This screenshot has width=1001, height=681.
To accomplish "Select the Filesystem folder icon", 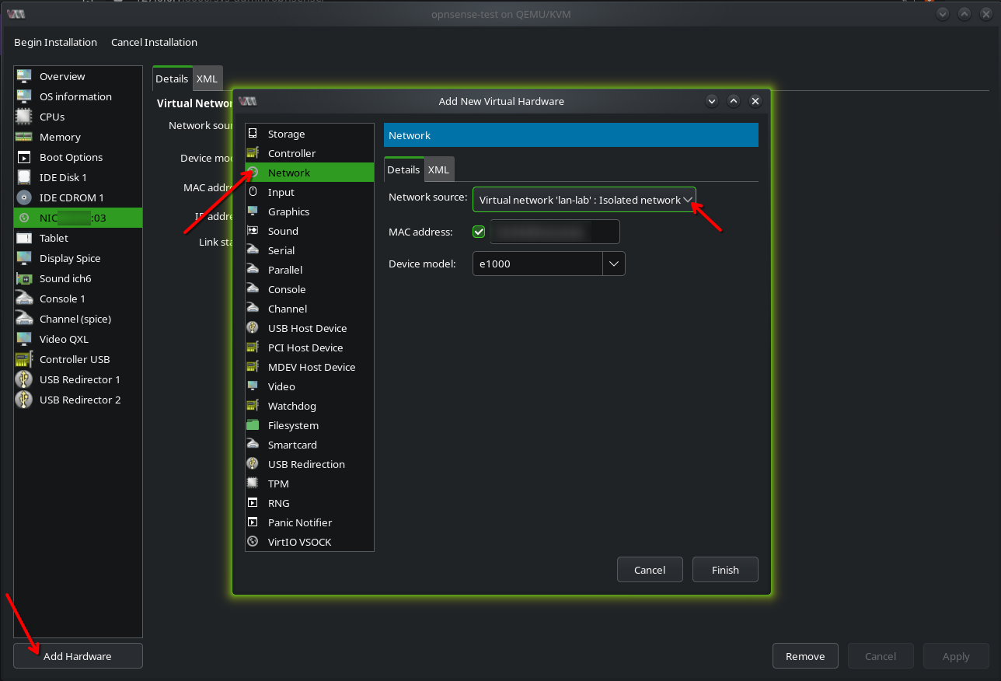I will pyautogui.click(x=253, y=425).
